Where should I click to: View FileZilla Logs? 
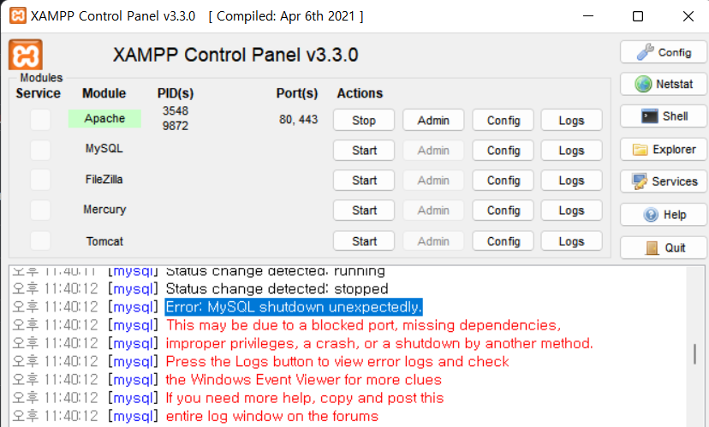click(571, 181)
